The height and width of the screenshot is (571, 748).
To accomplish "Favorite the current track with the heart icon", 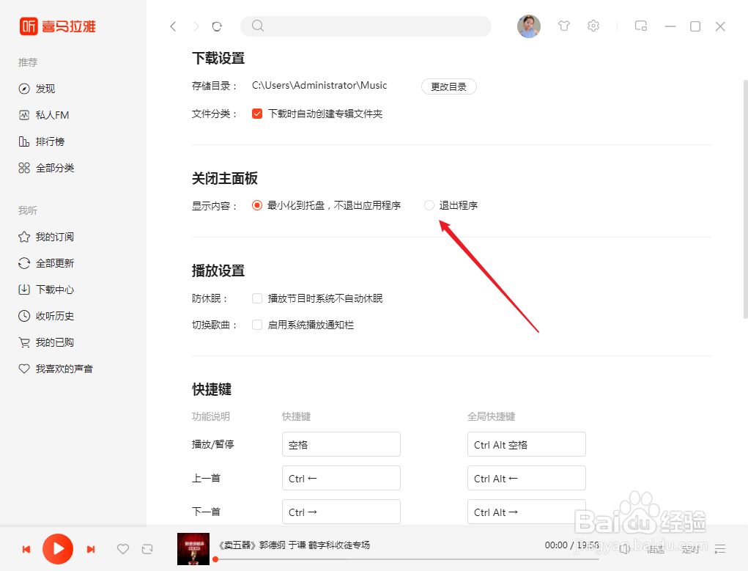I will coord(123,548).
